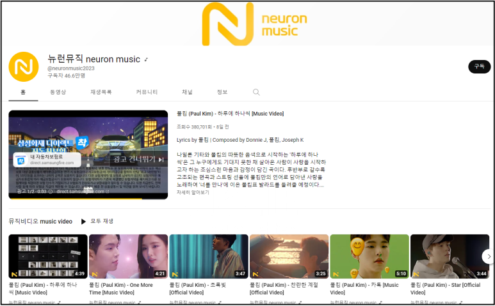Click the @neuronmusic2023 channel handle
The width and height of the screenshot is (495, 306).
pos(70,68)
